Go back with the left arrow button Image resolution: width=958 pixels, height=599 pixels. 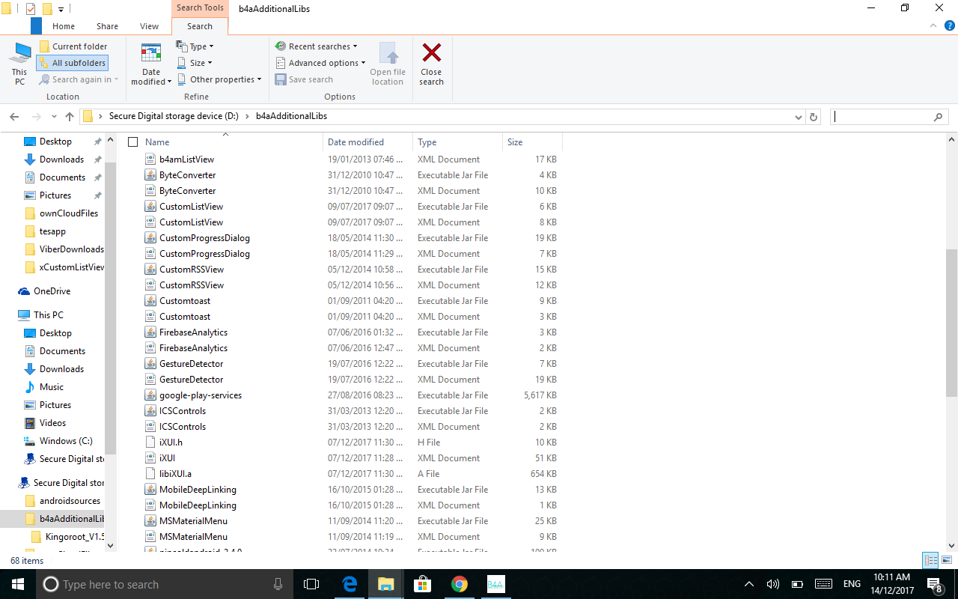[14, 117]
